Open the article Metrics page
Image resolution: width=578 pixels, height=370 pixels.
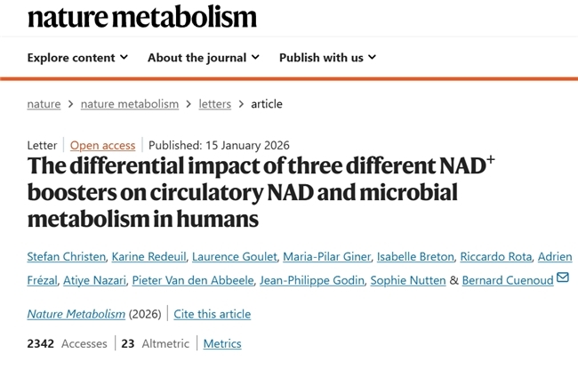(x=222, y=343)
